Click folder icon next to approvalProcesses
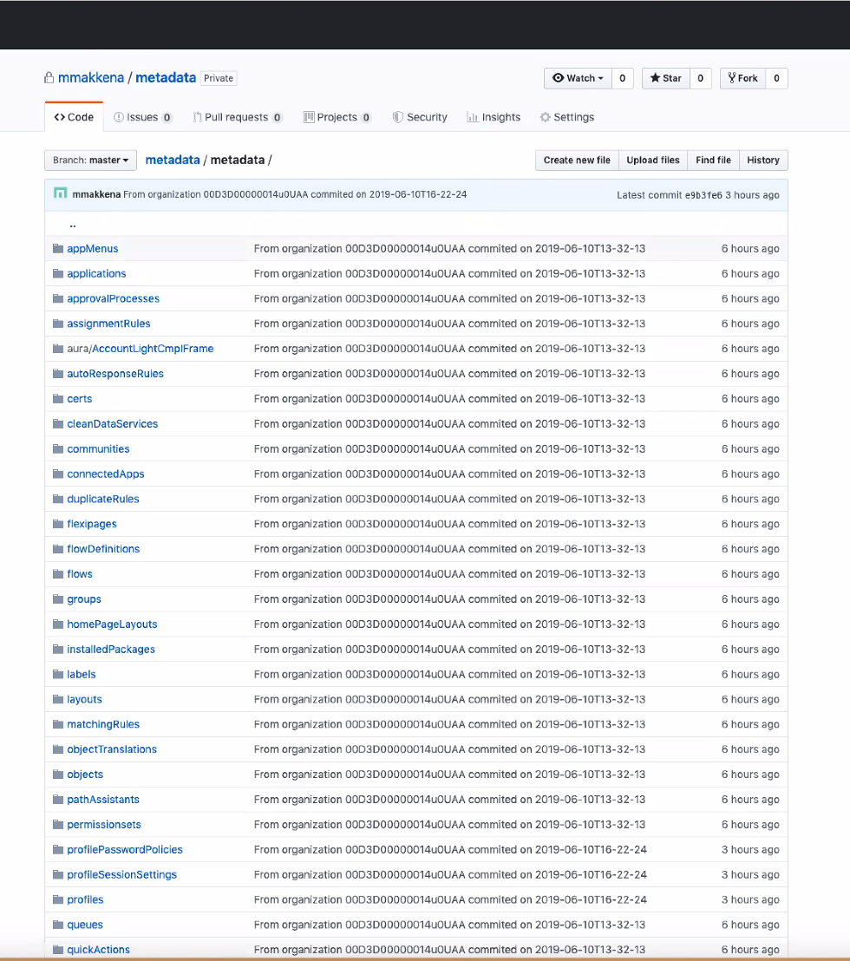850x961 pixels. click(58, 298)
